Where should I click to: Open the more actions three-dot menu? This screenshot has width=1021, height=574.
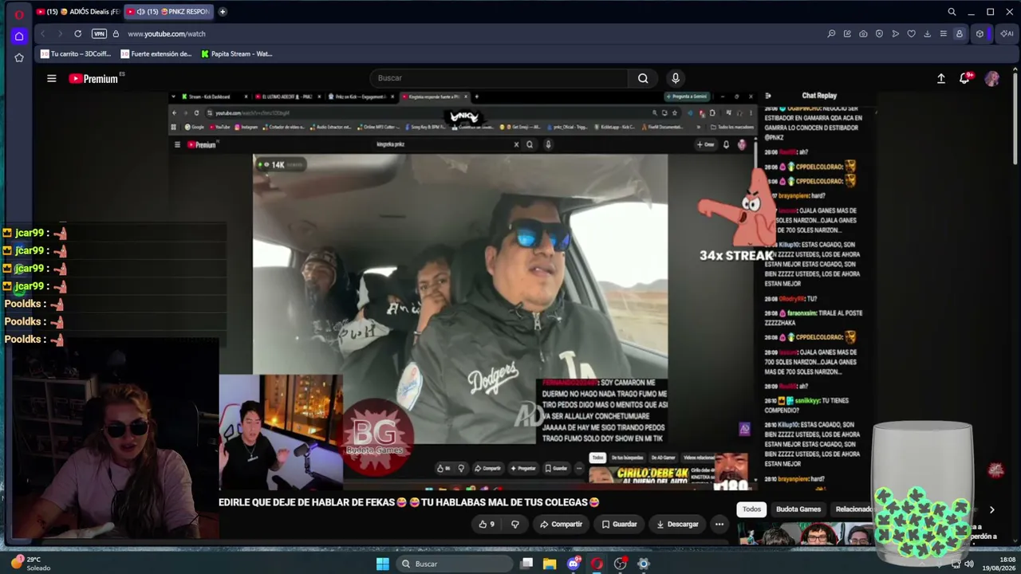click(719, 524)
